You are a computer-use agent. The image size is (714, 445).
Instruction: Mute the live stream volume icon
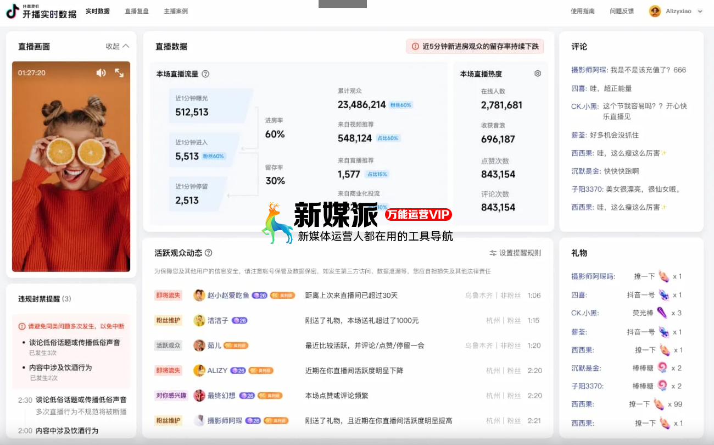pyautogui.click(x=101, y=73)
